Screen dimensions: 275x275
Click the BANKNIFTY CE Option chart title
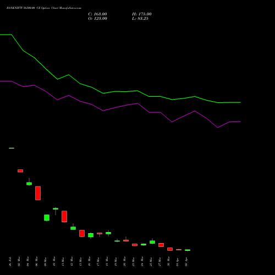click(44, 8)
